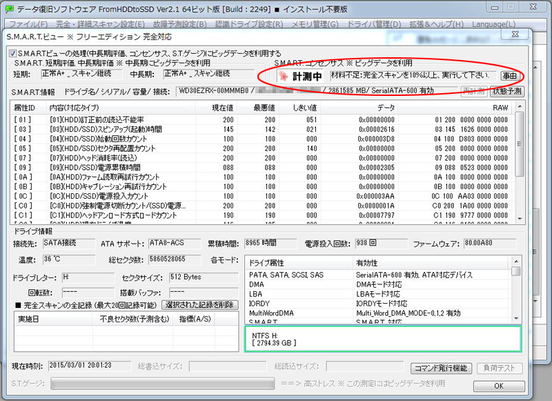552x401 pixels.
Task: Click the 状態予測 button
Action: point(507,90)
